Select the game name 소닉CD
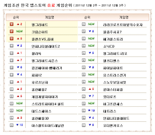Image resolution: width=155 pixels, height=135 pixels. pos(109,46)
